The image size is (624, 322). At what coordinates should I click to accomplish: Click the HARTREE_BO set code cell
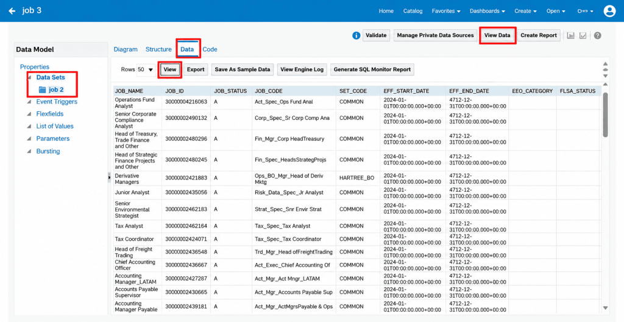[x=357, y=178]
